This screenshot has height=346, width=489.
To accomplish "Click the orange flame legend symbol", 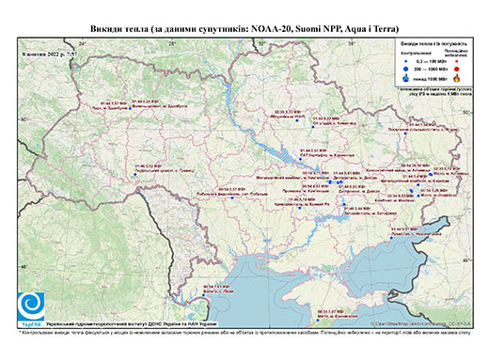I will [457, 78].
